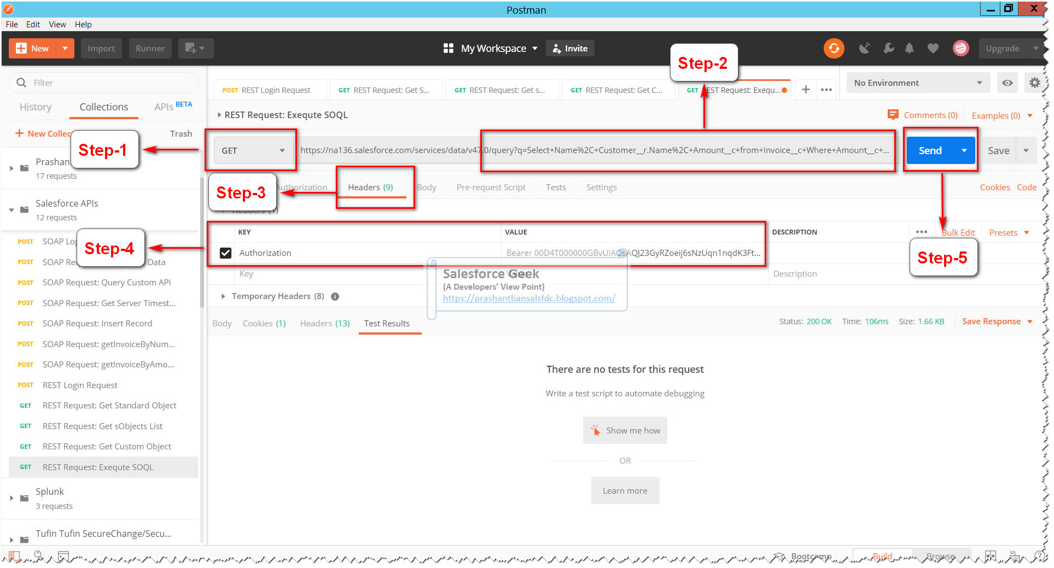Open the user avatar profile icon
The width and height of the screenshot is (1054, 568).
(x=961, y=48)
